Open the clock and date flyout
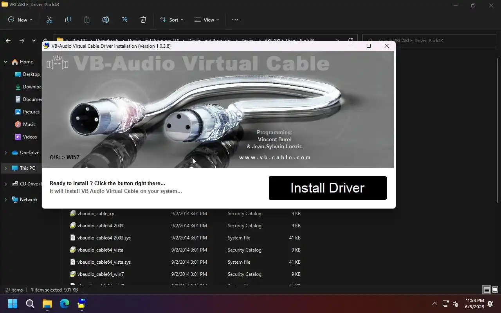Image resolution: width=501 pixels, height=313 pixels. pyautogui.click(x=474, y=304)
